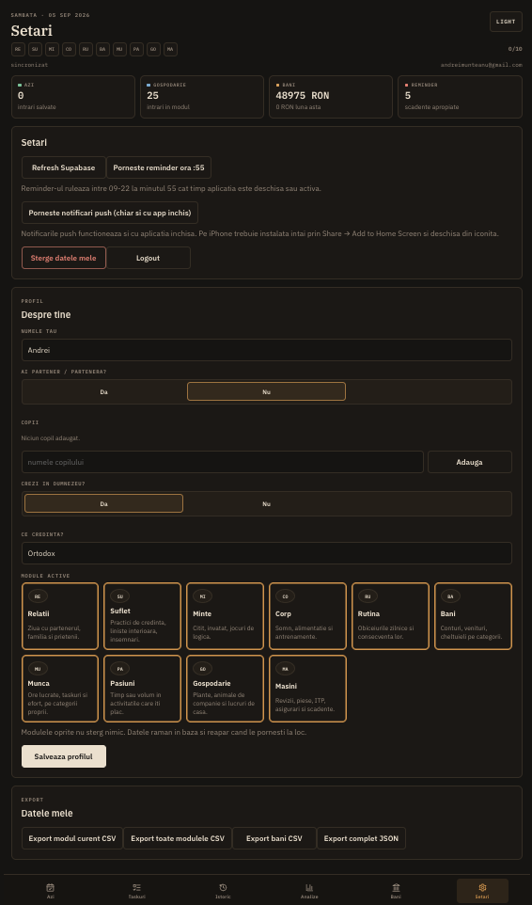The width and height of the screenshot is (532, 905).
Task: Click the Logout button
Action: (149, 258)
